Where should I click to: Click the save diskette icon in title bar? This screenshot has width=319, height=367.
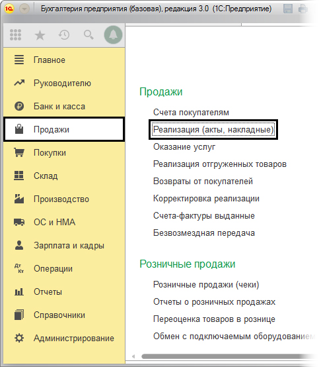tap(288, 9)
